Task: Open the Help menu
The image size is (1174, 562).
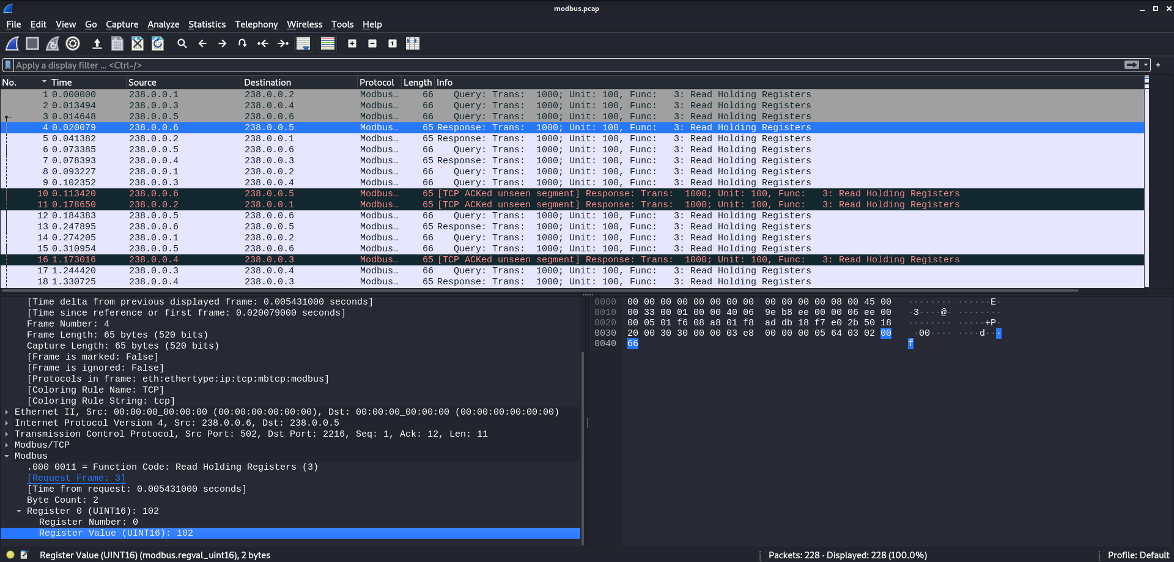Action: point(372,24)
